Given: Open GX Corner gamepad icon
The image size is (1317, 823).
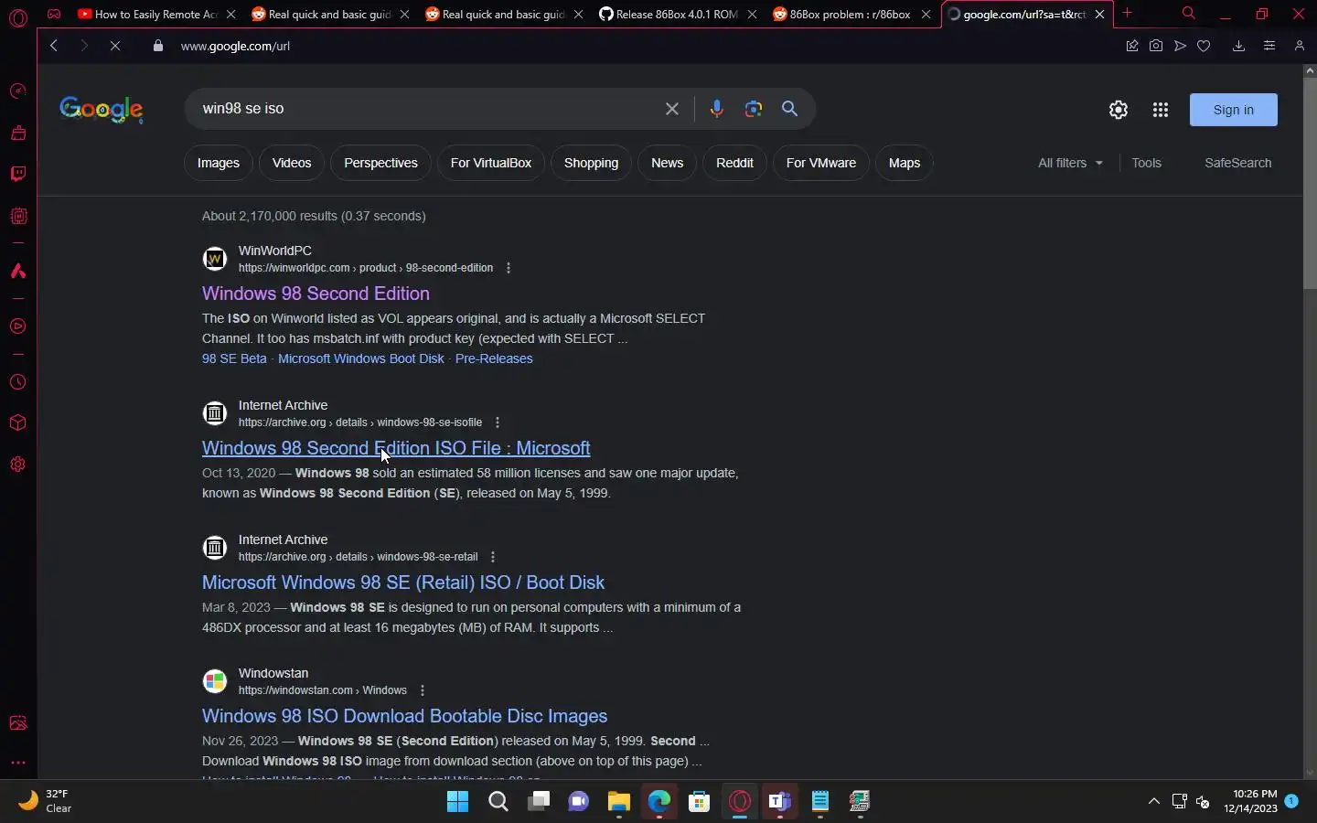Looking at the screenshot, I should [55, 14].
